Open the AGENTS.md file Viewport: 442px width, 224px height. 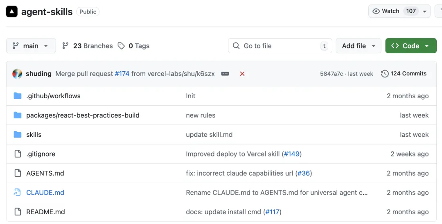pyautogui.click(x=45, y=173)
